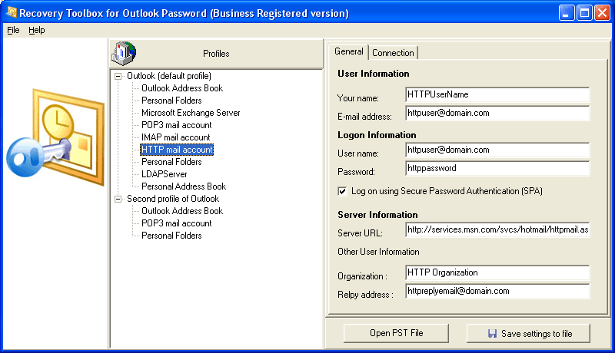
Task: Click the Organization input field
Action: click(497, 272)
